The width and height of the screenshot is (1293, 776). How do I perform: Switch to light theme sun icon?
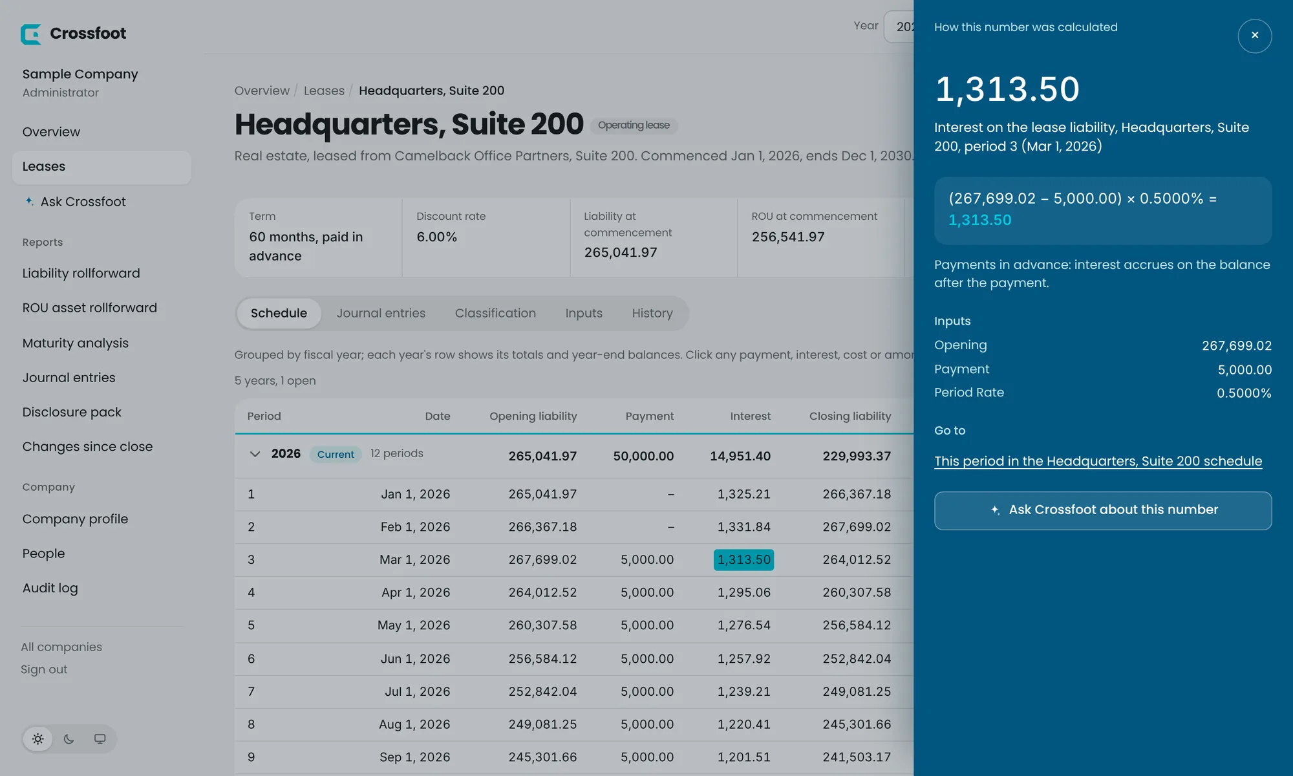[x=38, y=738]
